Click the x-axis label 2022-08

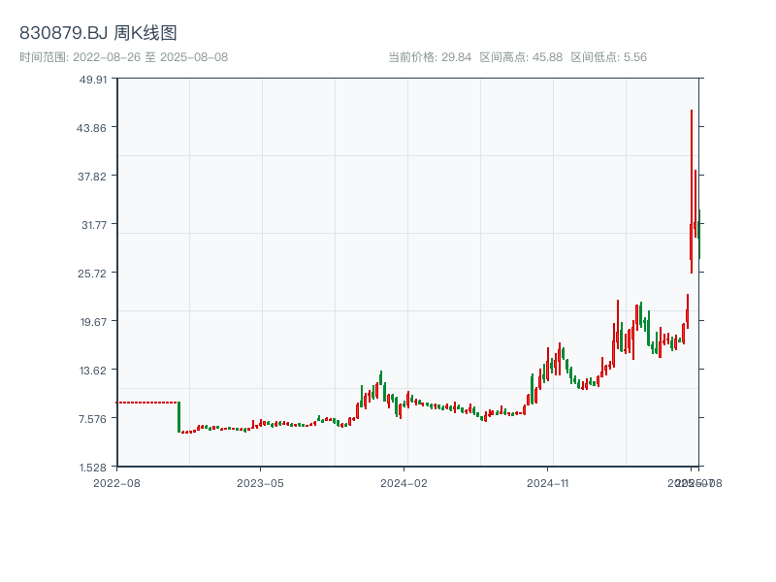click(x=116, y=483)
